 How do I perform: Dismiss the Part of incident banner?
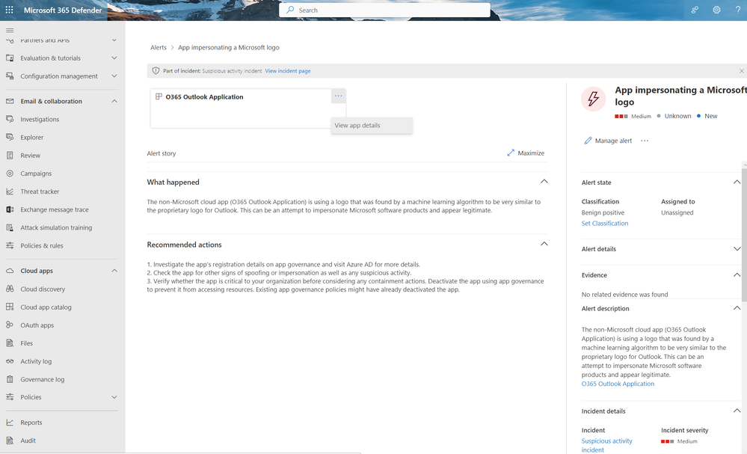pyautogui.click(x=741, y=71)
